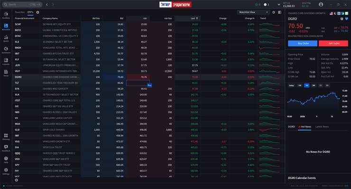Select the VGIT row
351x189 pixels.
pyautogui.click(x=148, y=71)
